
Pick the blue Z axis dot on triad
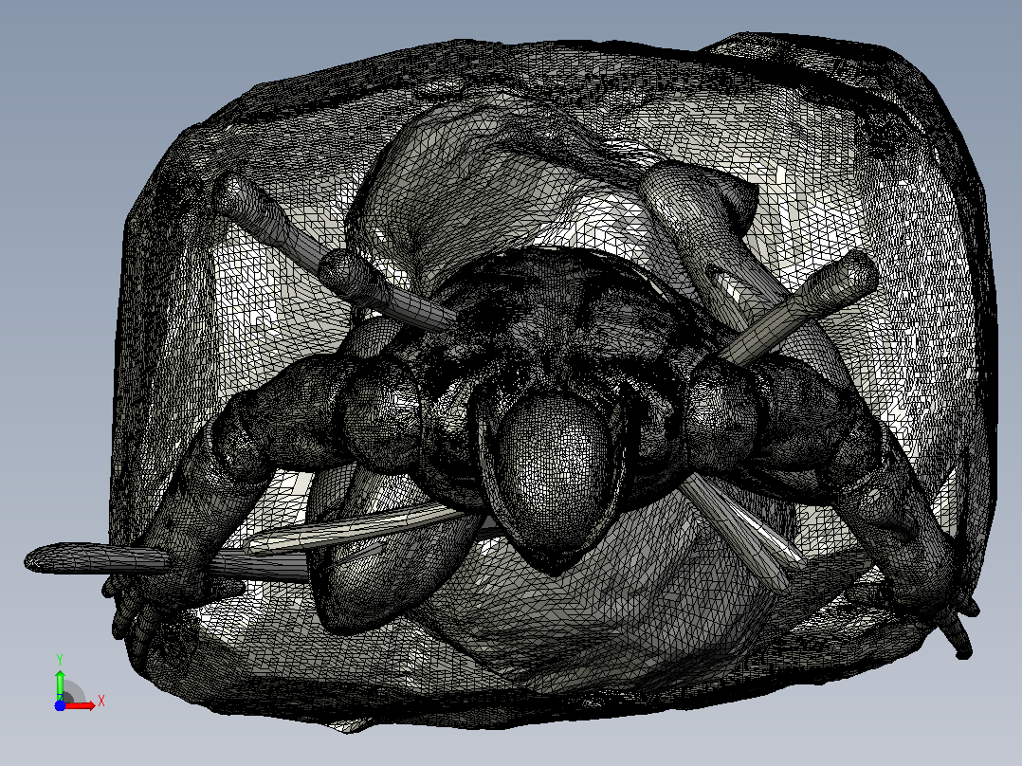click(60, 705)
